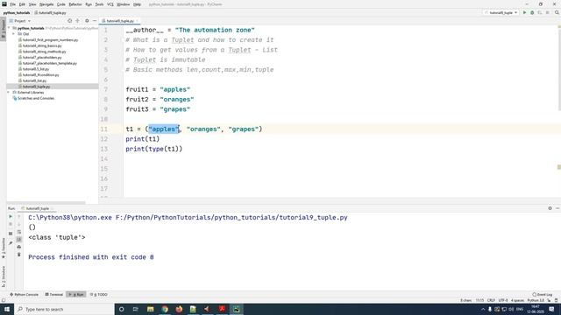561x315 pixels.
Task: Toggle soft-wrap in the Run output
Action: tap(19, 232)
